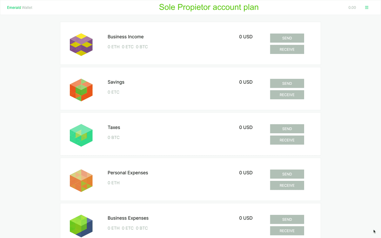Viewport: 381px width, 238px height.
Task: Click the Savings account hexagon identicon
Action: (x=81, y=90)
